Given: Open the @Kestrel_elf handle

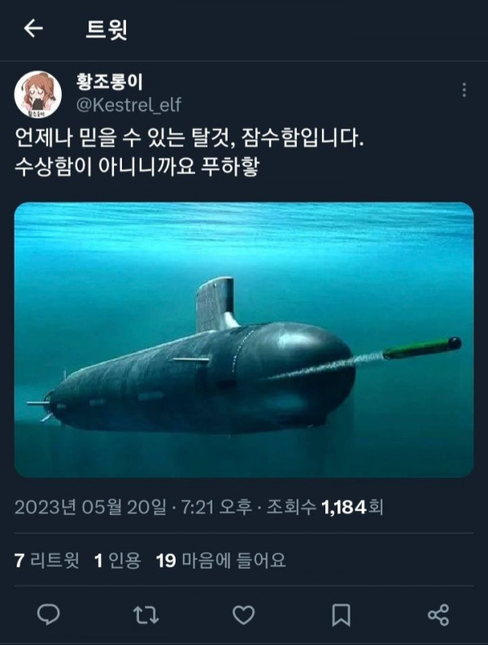Looking at the screenshot, I should (129, 105).
